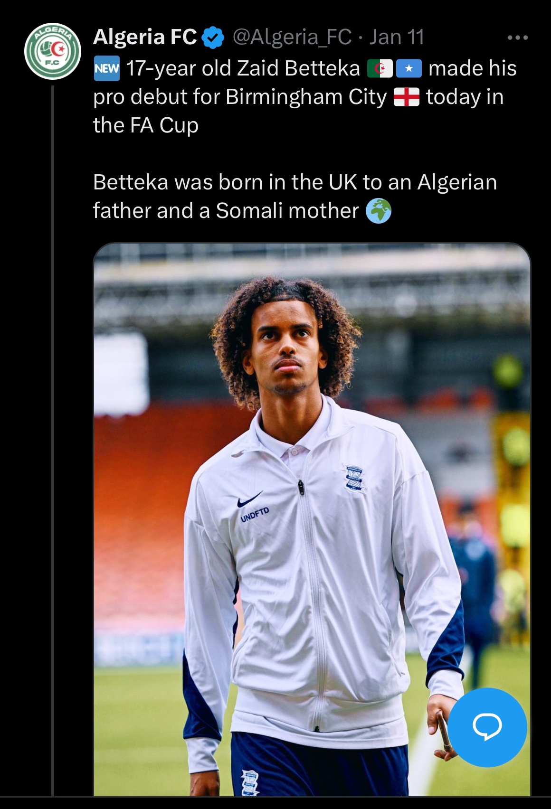Click the Nike swoosh logo on the jacket
Viewport: 551px width, 809px height.
coord(249,500)
